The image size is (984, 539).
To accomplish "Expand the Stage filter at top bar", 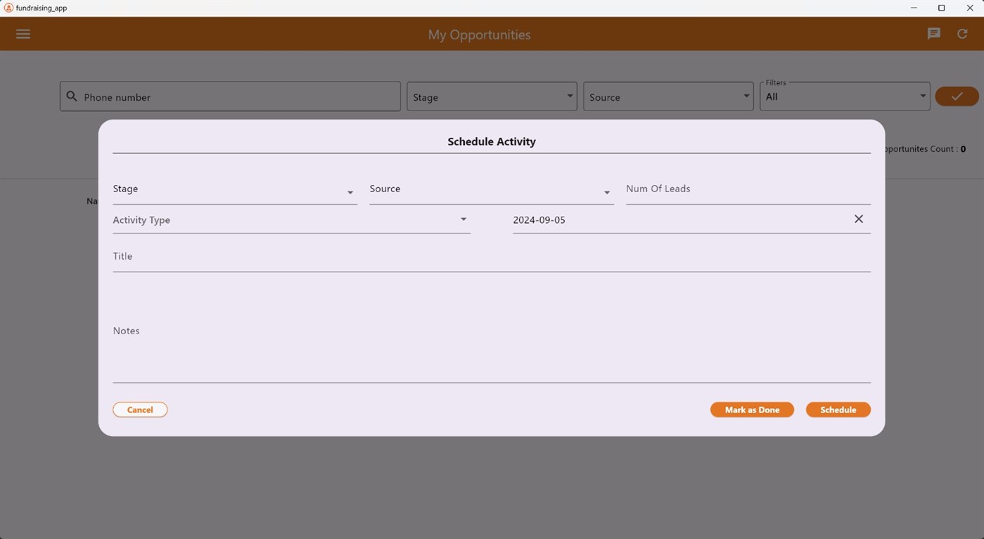I will coord(570,96).
